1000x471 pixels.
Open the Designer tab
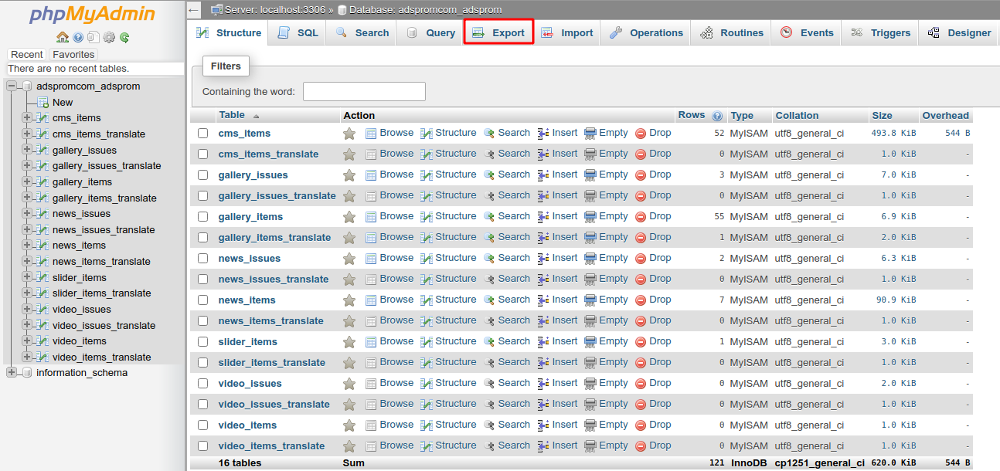959,32
